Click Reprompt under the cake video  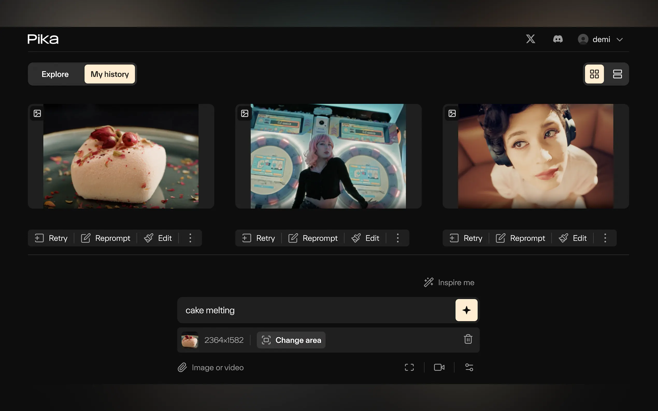click(105, 238)
